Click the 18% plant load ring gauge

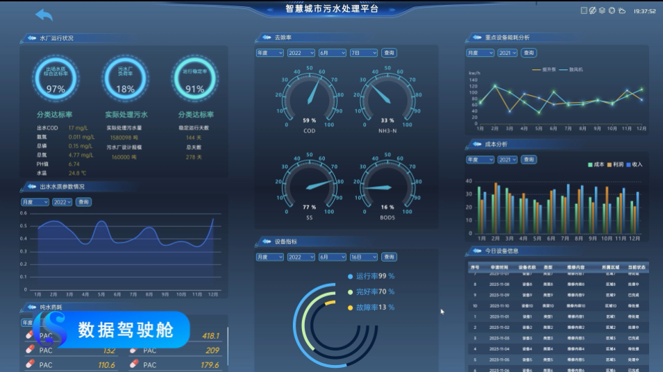tap(125, 78)
